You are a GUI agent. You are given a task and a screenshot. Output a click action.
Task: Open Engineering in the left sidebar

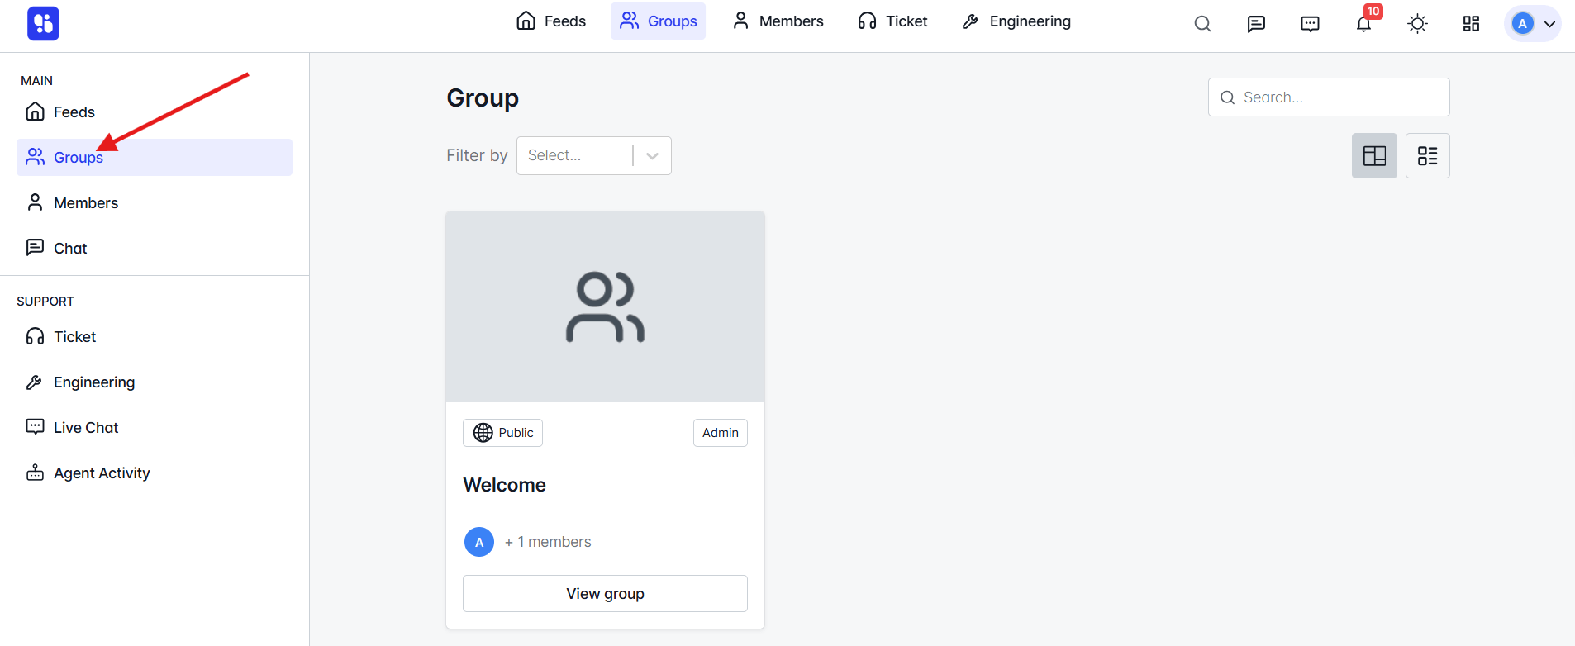click(155, 382)
